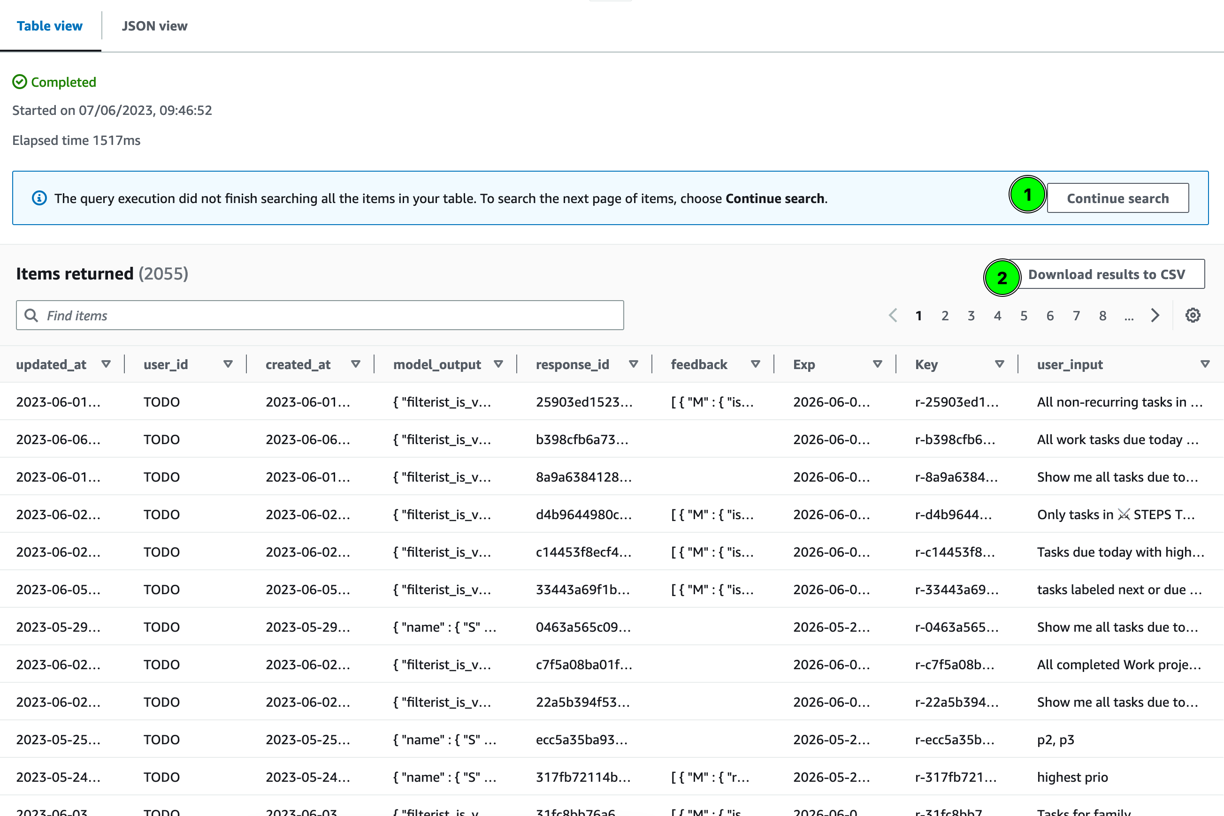1224x816 pixels.
Task: Open the updated_at column sort dropdown
Action: click(x=106, y=364)
